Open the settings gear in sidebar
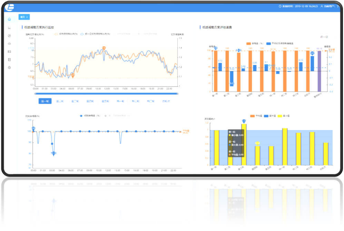The image size is (344, 231). click(x=9, y=67)
